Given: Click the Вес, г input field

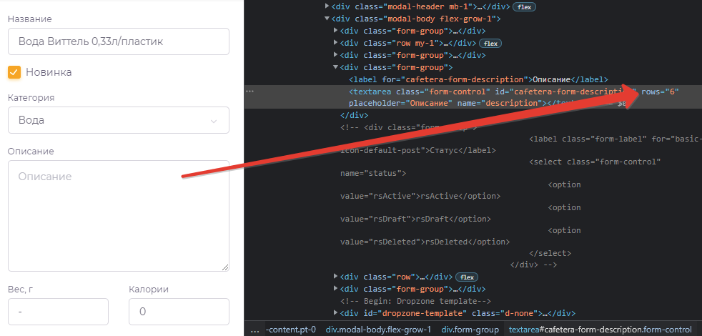Looking at the screenshot, I should click(x=57, y=312).
